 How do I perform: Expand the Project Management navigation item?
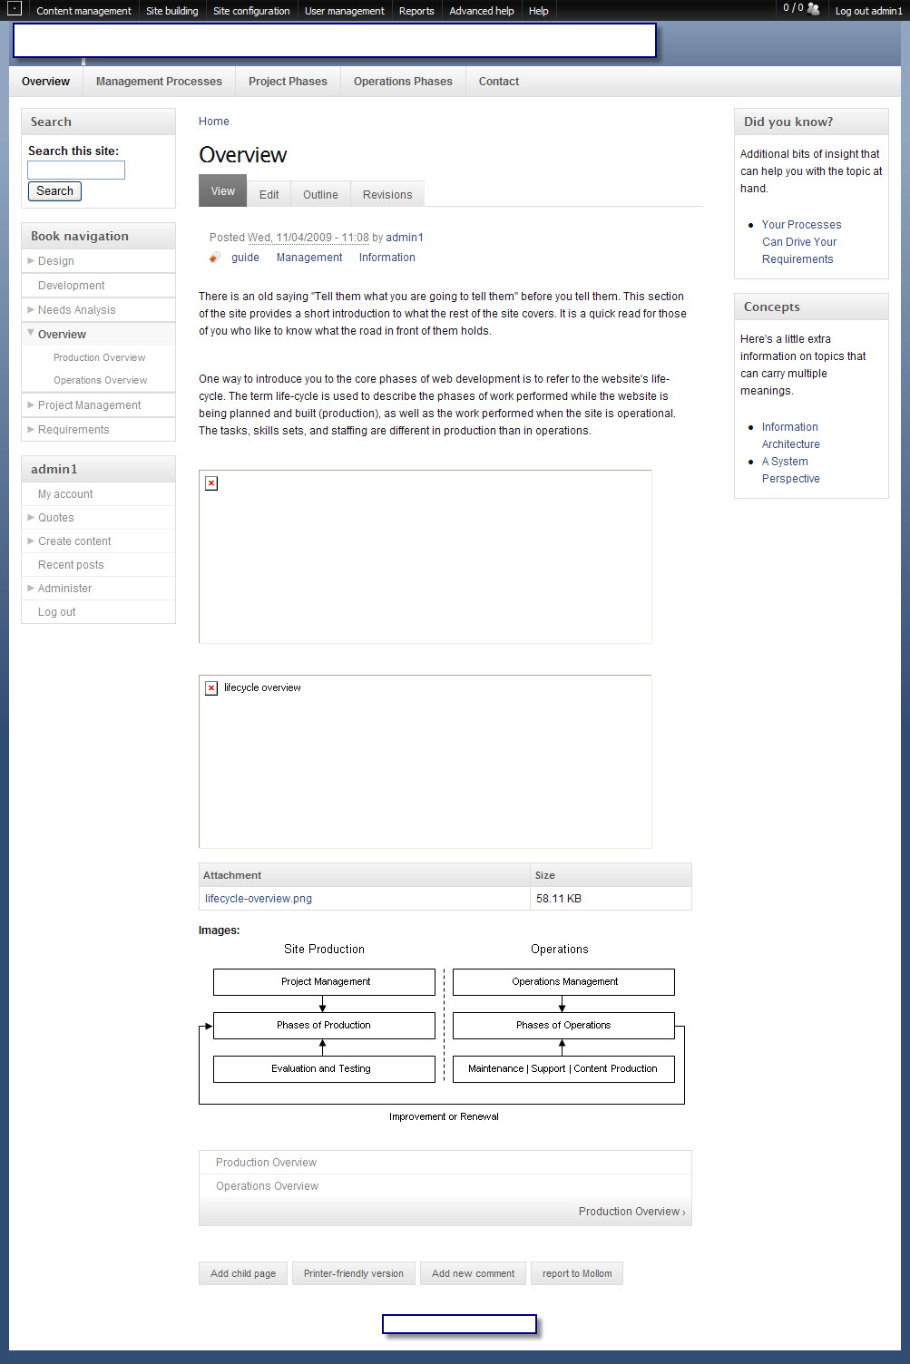pos(31,404)
